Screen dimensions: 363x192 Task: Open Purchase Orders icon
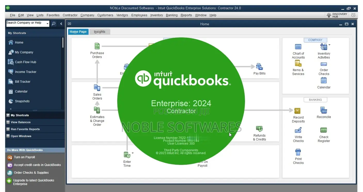[x=97, y=46]
